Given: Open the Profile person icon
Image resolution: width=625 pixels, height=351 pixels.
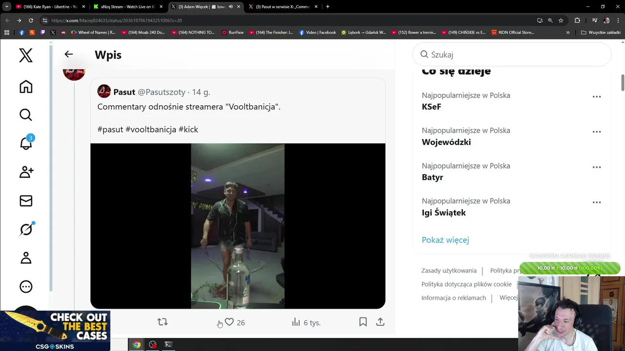Looking at the screenshot, I should 26,258.
